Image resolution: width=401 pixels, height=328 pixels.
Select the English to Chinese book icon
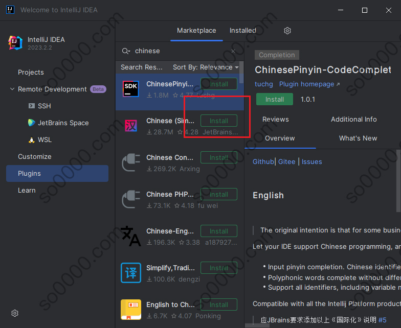click(131, 310)
